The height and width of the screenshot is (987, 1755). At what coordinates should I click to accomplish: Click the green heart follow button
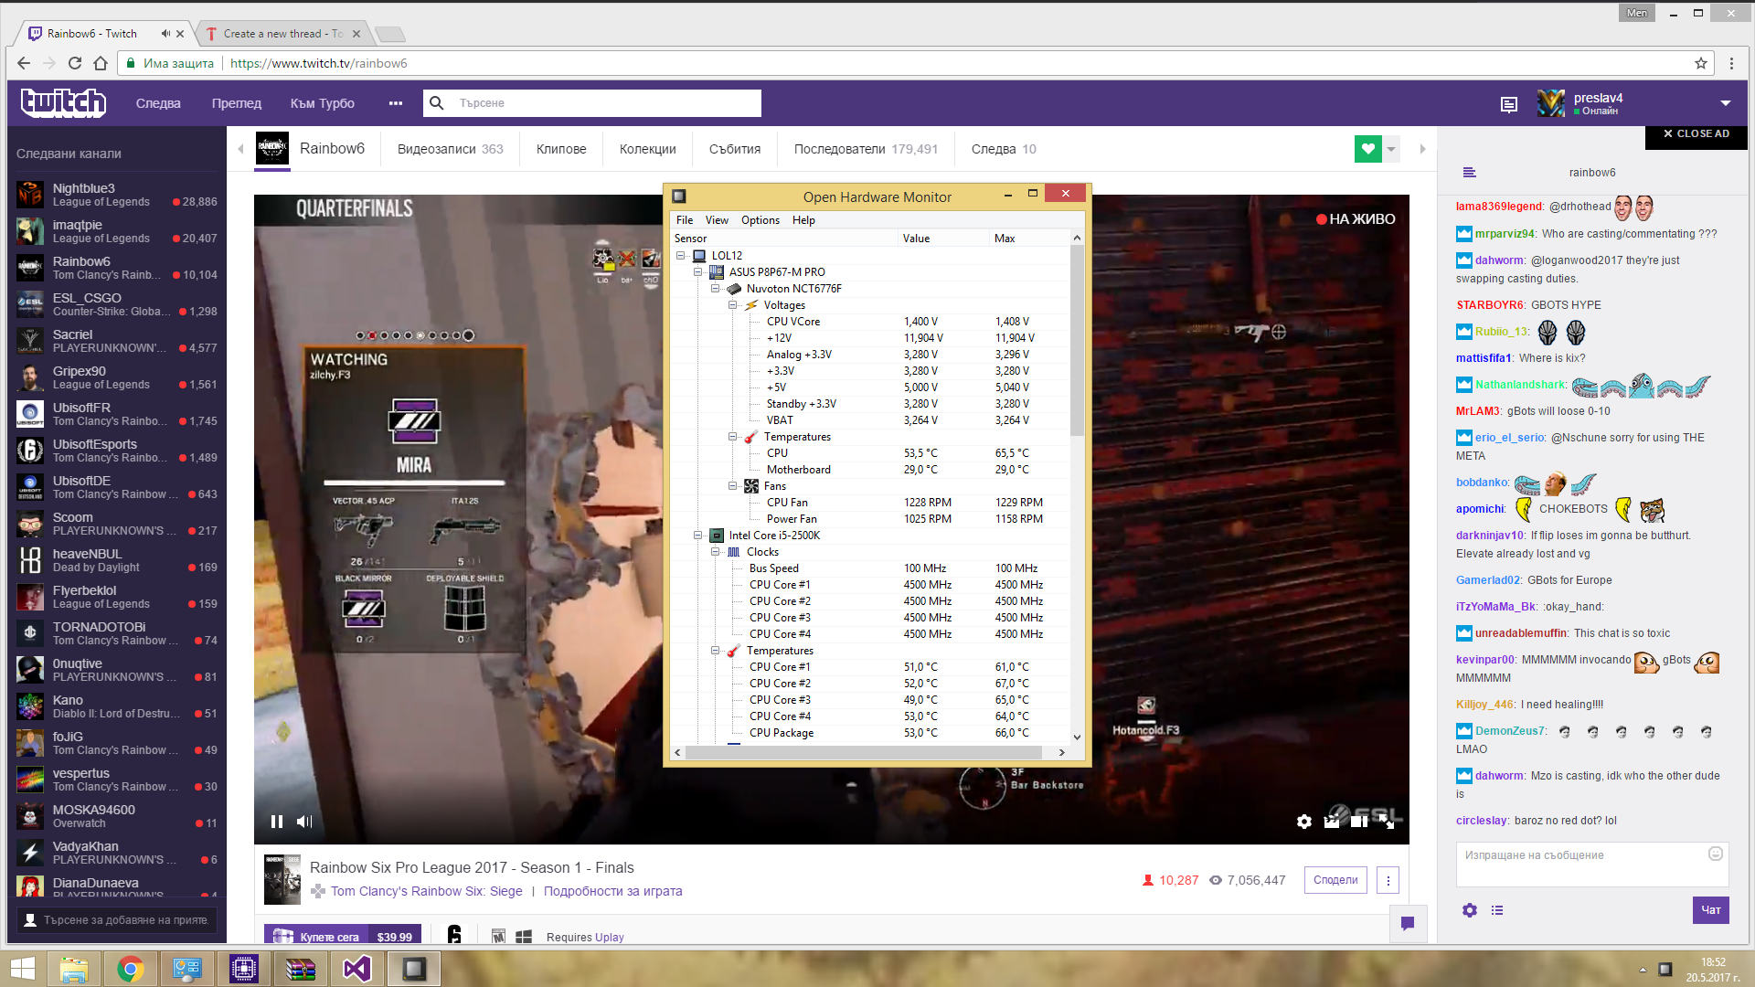(1368, 148)
